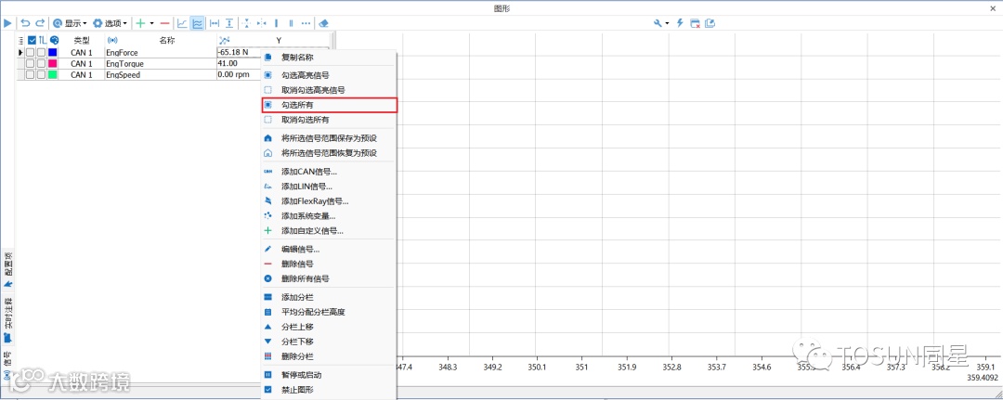Choose 勾选高亮信号 menu item
This screenshot has width=1003, height=400.
tap(329, 75)
